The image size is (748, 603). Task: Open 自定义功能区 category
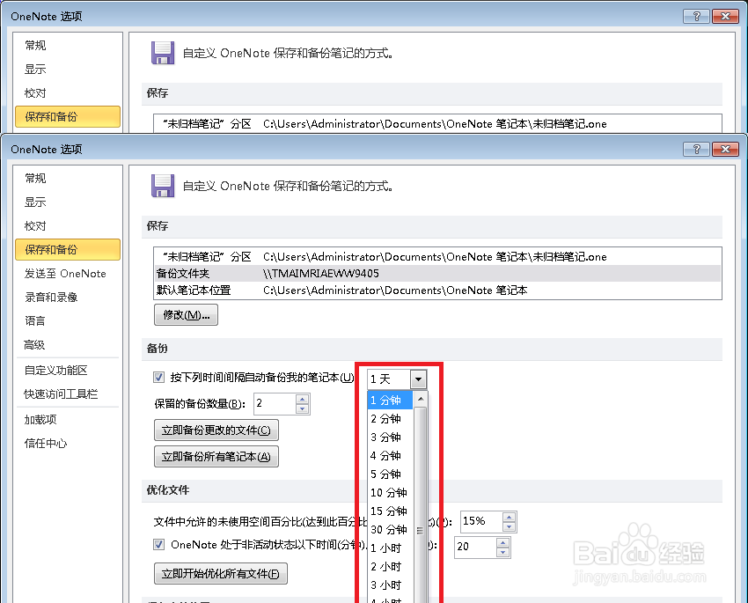click(67, 371)
